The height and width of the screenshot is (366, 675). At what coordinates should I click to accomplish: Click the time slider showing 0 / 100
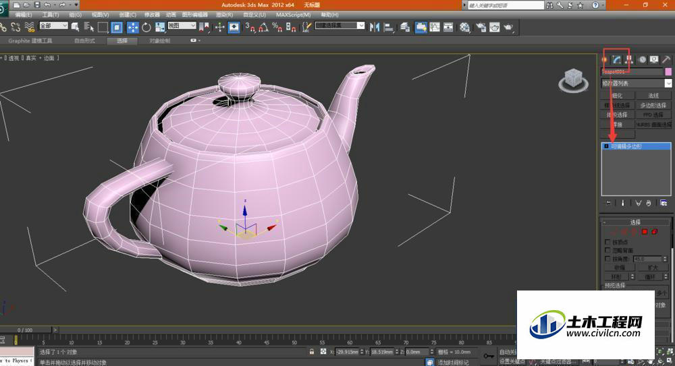coord(25,330)
